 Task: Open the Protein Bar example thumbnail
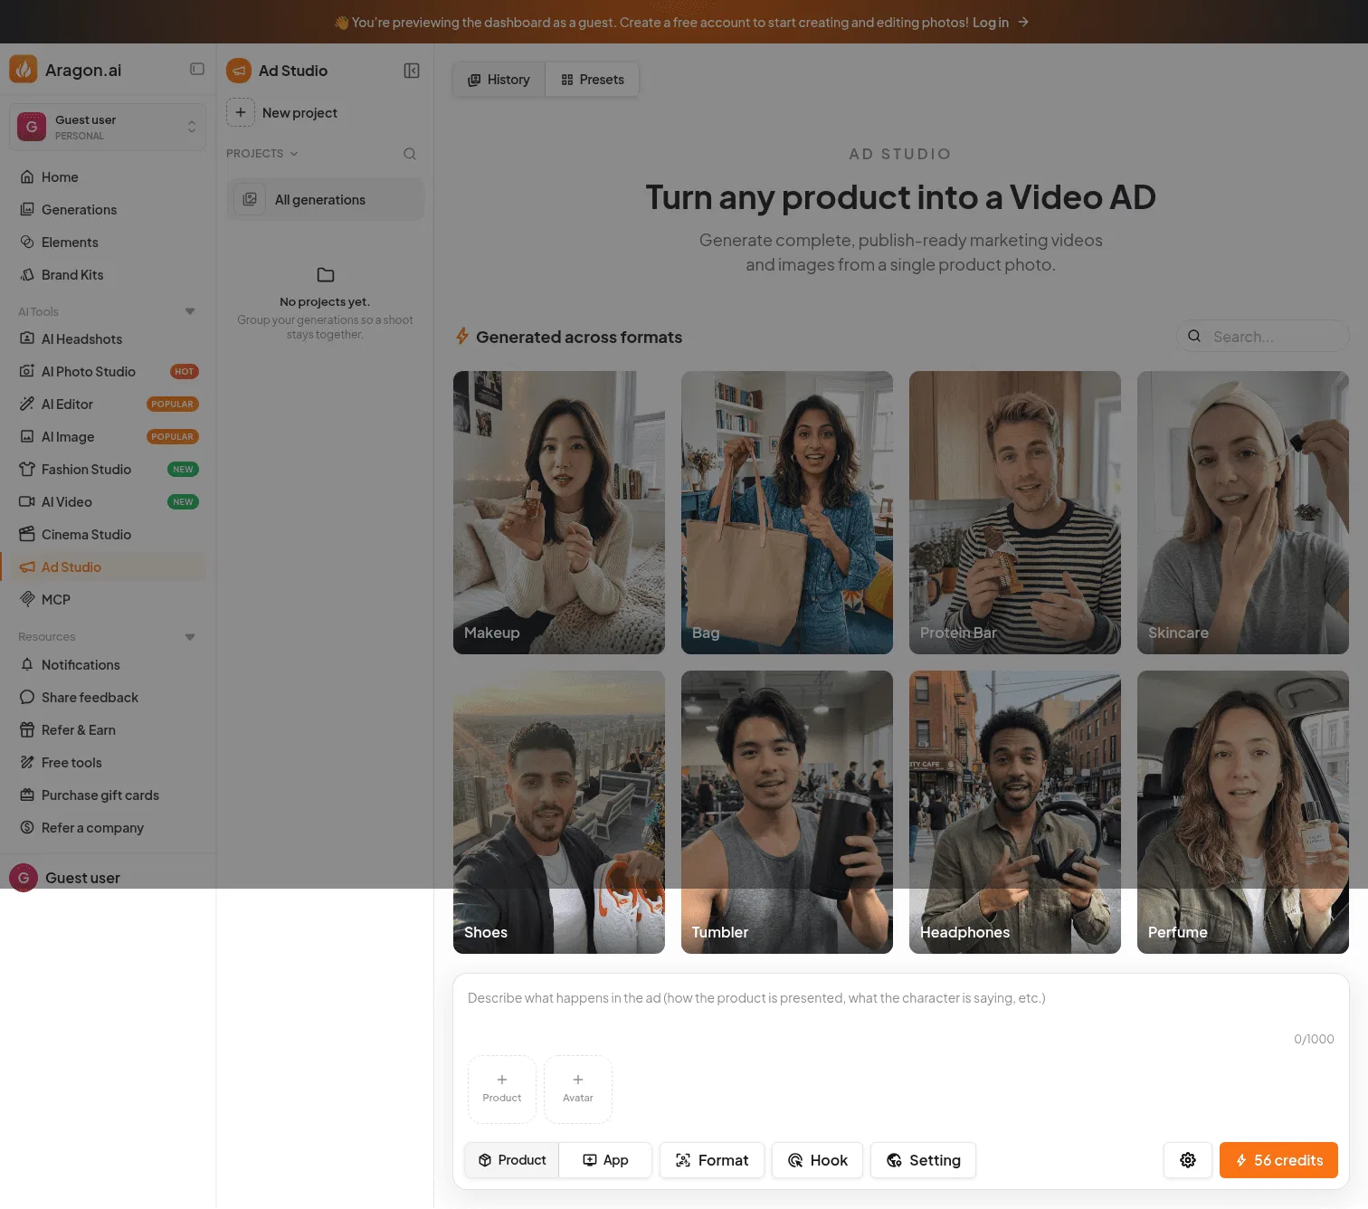click(1015, 513)
